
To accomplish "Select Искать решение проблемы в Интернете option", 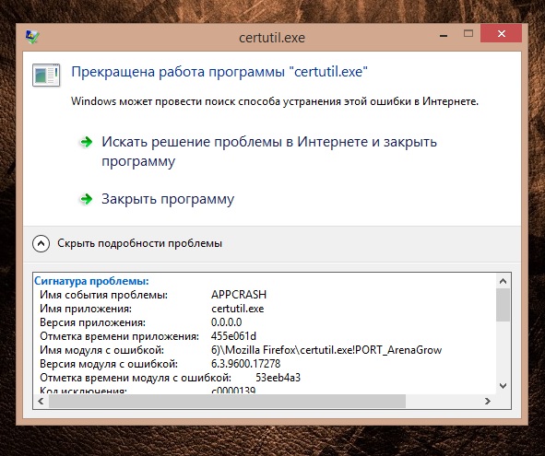I will [269, 151].
